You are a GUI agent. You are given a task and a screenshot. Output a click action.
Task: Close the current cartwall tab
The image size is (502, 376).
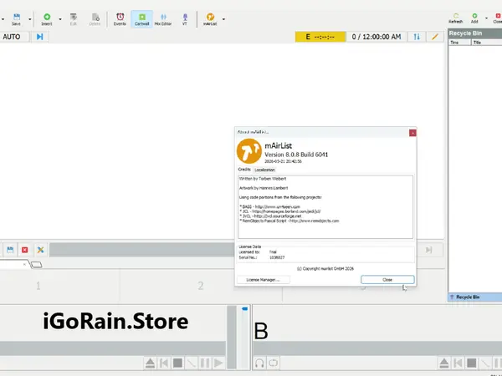[x=24, y=264]
